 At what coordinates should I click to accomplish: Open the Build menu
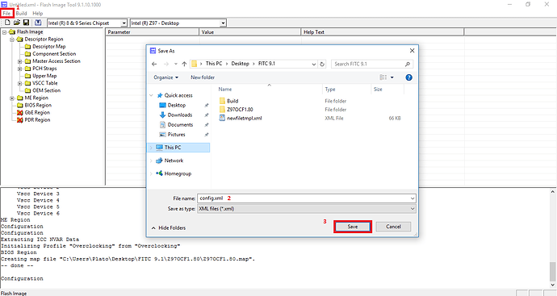pos(21,14)
